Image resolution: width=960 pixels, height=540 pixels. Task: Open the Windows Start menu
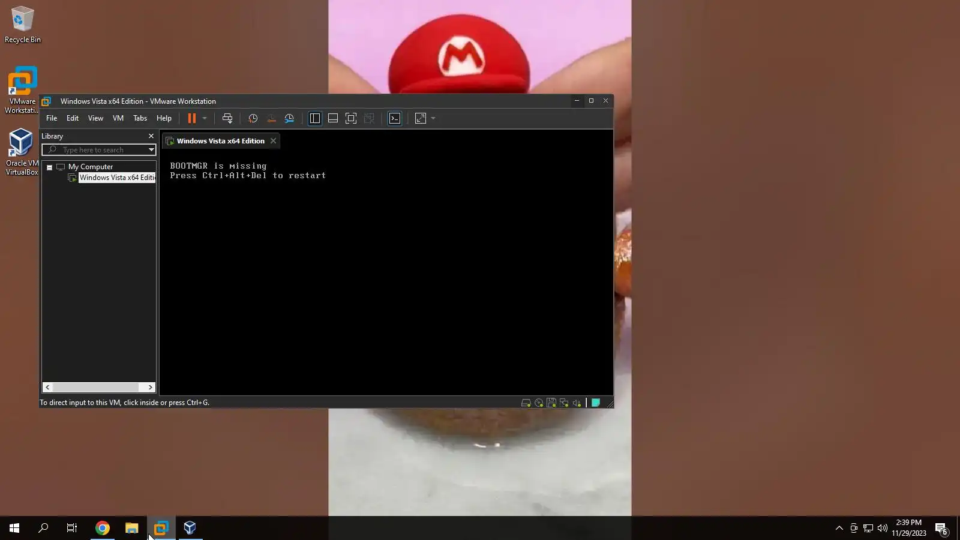coord(14,528)
